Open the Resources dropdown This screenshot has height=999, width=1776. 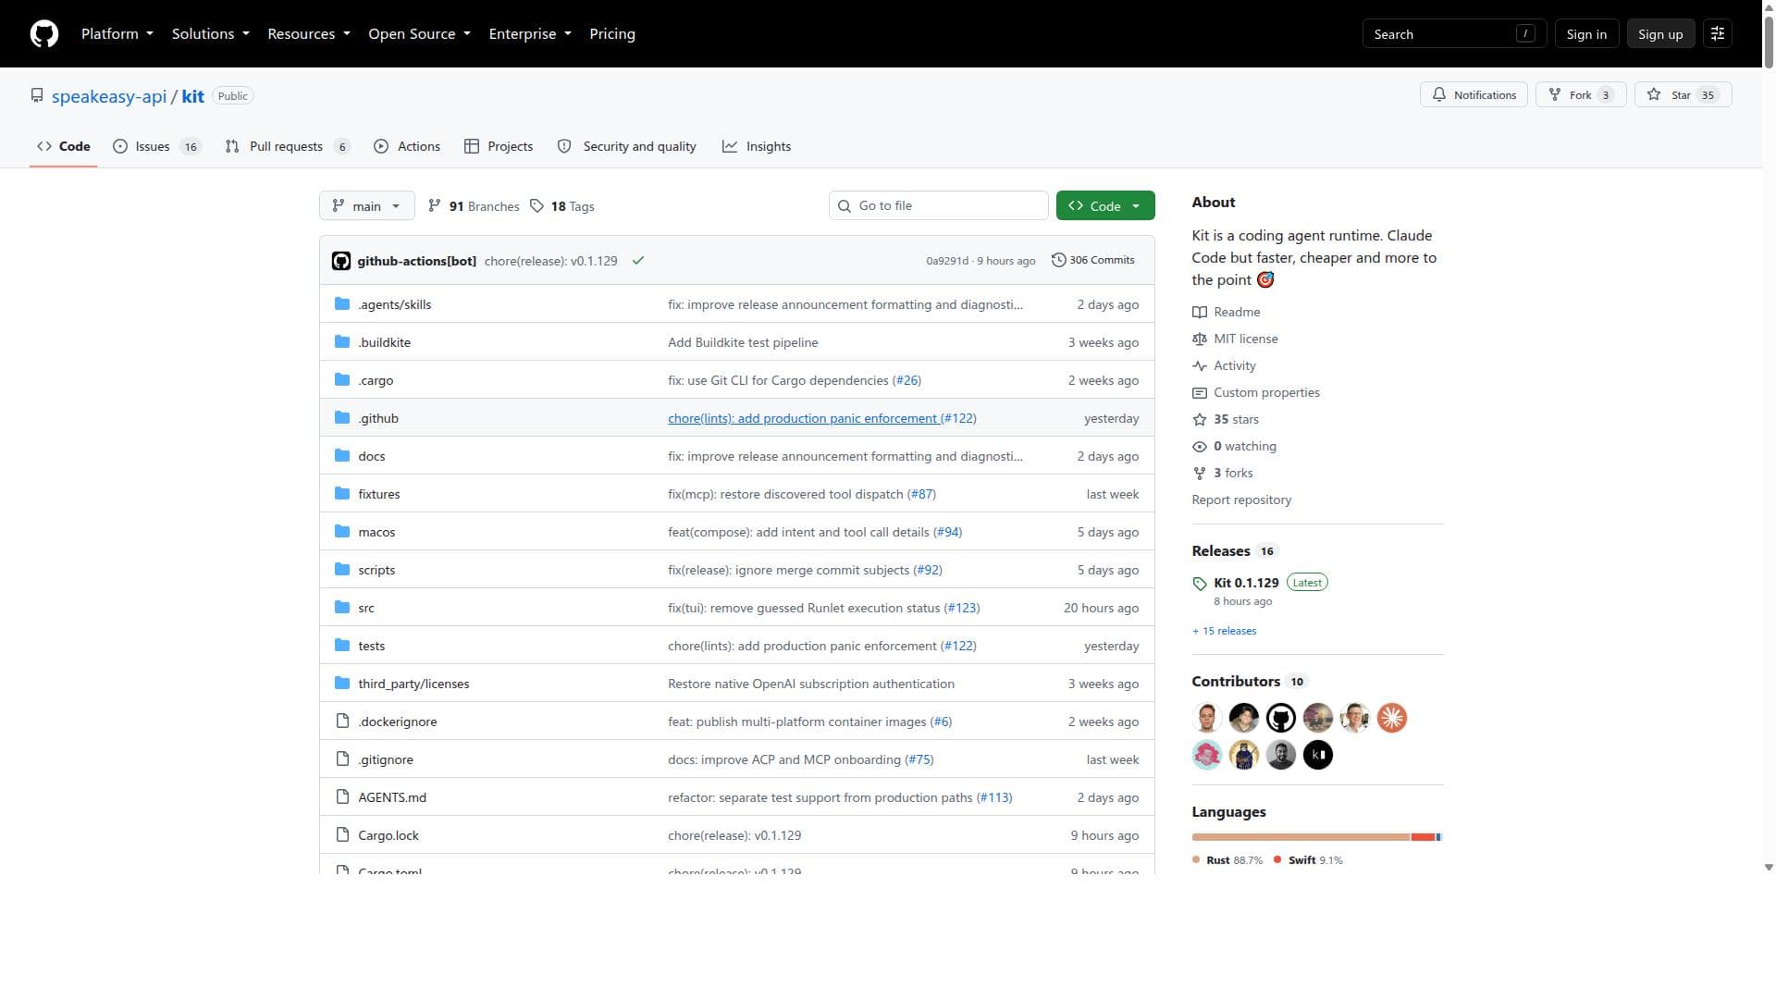point(309,34)
